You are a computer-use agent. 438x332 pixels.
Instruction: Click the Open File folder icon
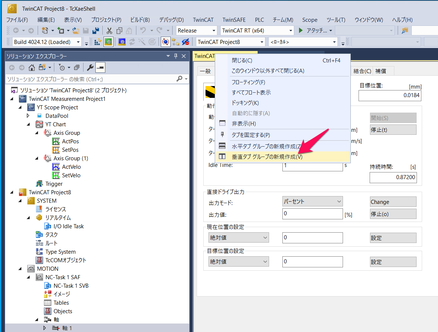point(76,30)
